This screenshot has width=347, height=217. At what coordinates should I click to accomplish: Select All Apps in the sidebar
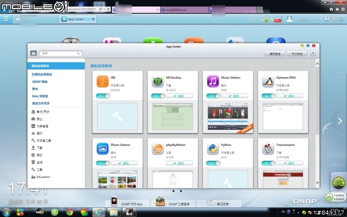coord(42,74)
